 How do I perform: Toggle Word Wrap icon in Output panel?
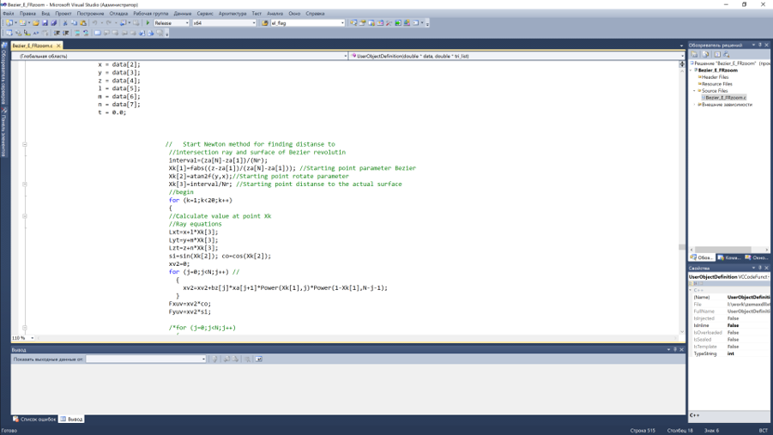pyautogui.click(x=258, y=359)
